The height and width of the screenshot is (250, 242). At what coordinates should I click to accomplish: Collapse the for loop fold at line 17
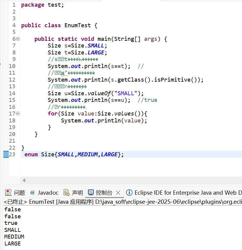click(x=18, y=114)
